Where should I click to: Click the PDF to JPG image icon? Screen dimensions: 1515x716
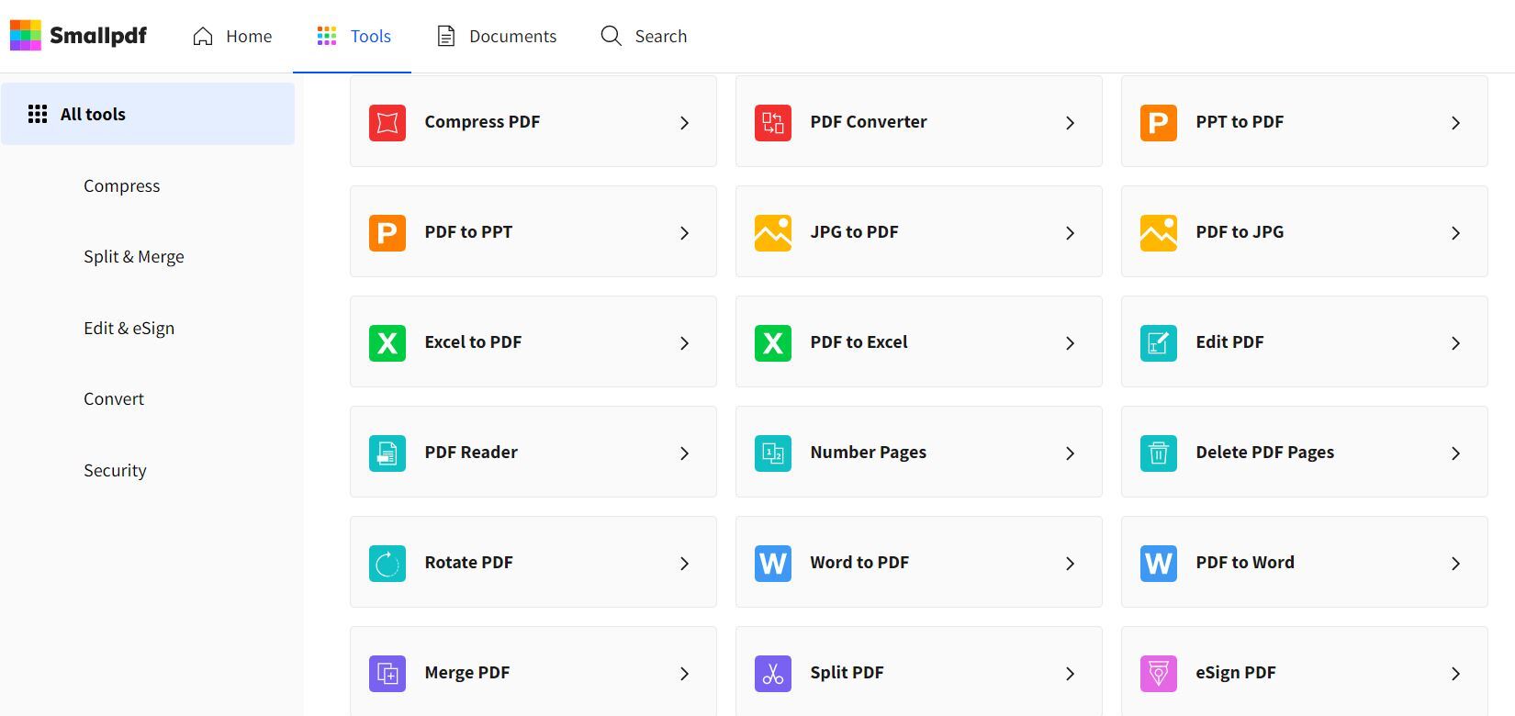click(x=1159, y=232)
